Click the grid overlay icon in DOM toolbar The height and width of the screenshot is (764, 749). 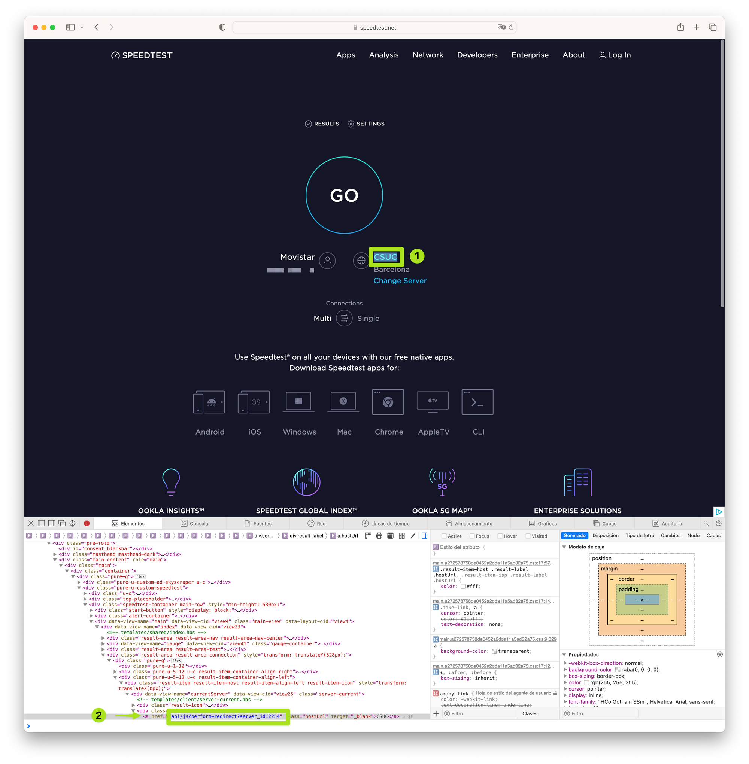coord(401,535)
